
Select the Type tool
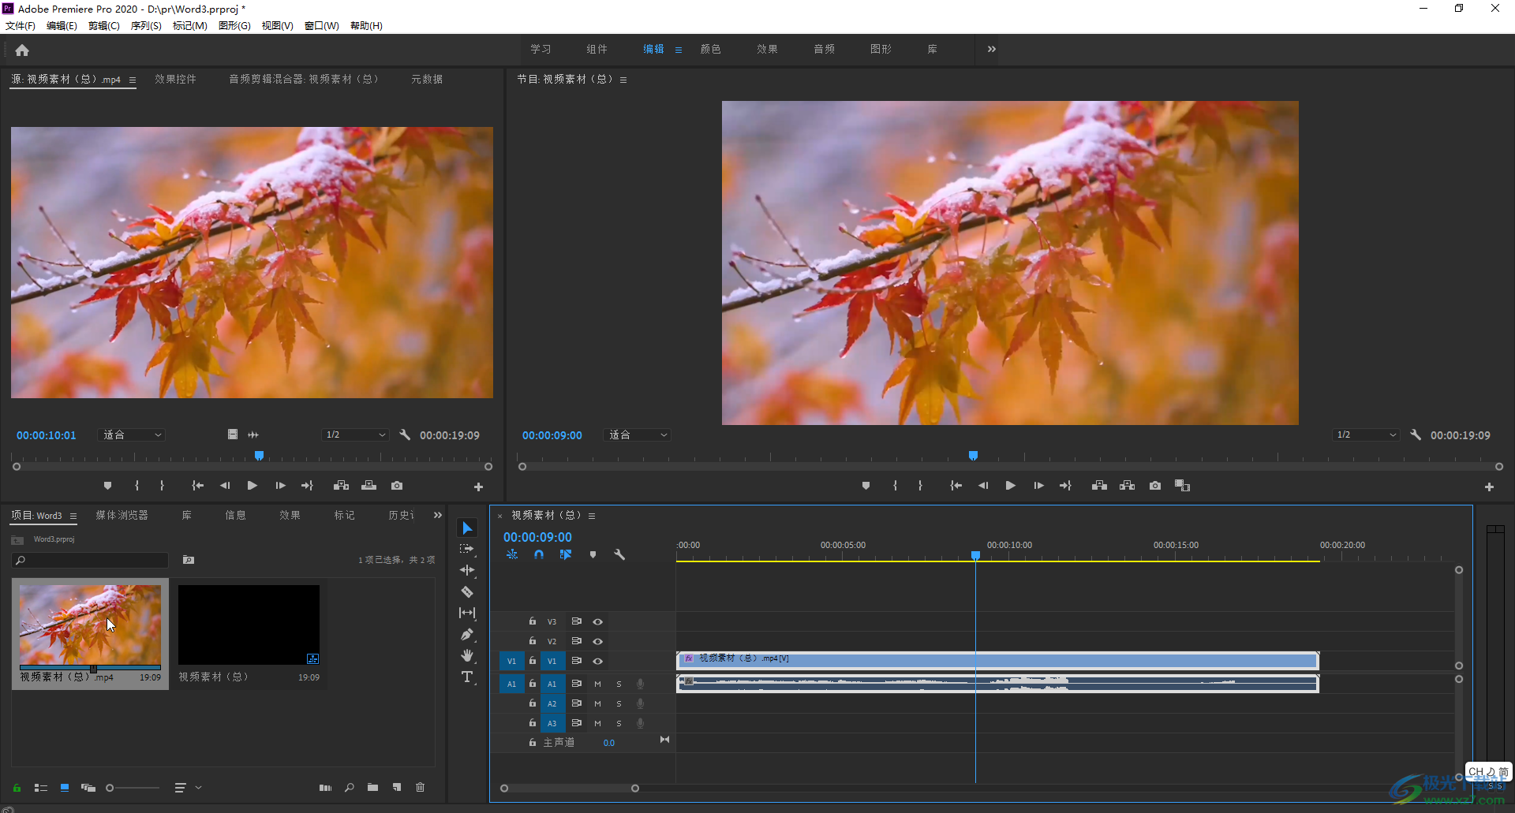[467, 677]
